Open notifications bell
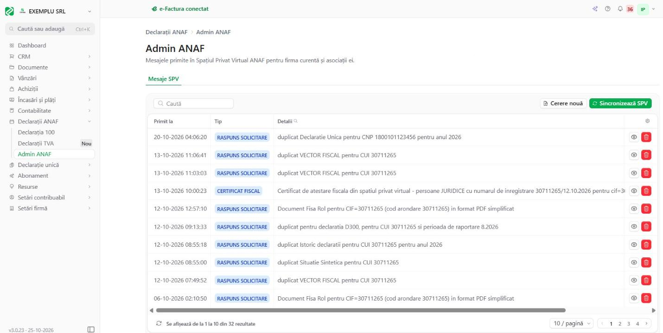663x333 pixels. click(x=620, y=9)
